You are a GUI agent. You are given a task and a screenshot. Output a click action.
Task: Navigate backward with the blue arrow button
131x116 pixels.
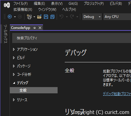[10, 17]
